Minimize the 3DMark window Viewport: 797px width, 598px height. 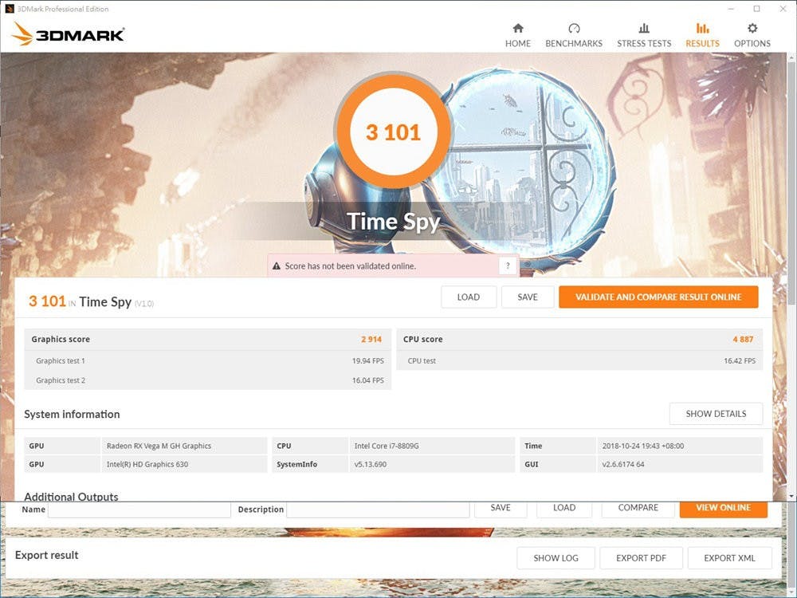pyautogui.click(x=731, y=9)
